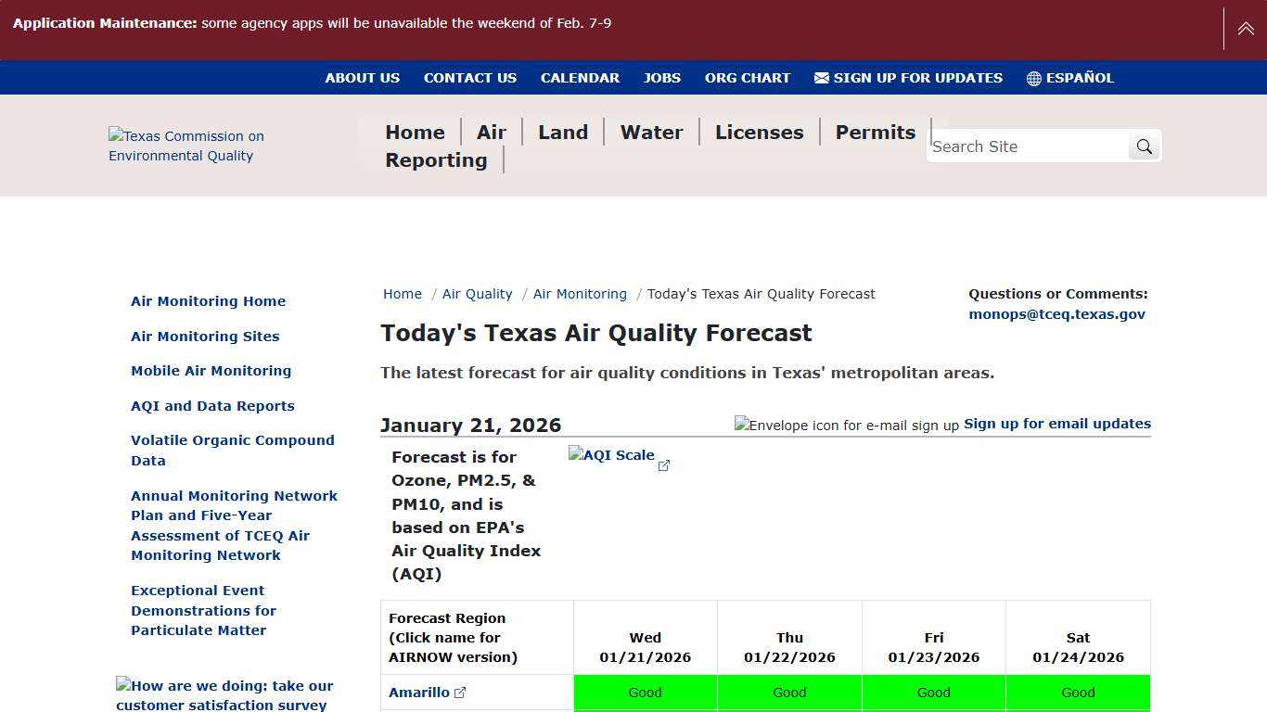Click the TCEQ logo image
The width and height of the screenshot is (1267, 712).
click(x=186, y=146)
